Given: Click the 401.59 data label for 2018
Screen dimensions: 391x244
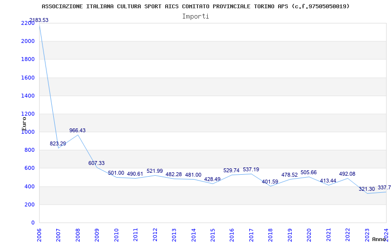Looking at the screenshot, I should coord(270,182).
